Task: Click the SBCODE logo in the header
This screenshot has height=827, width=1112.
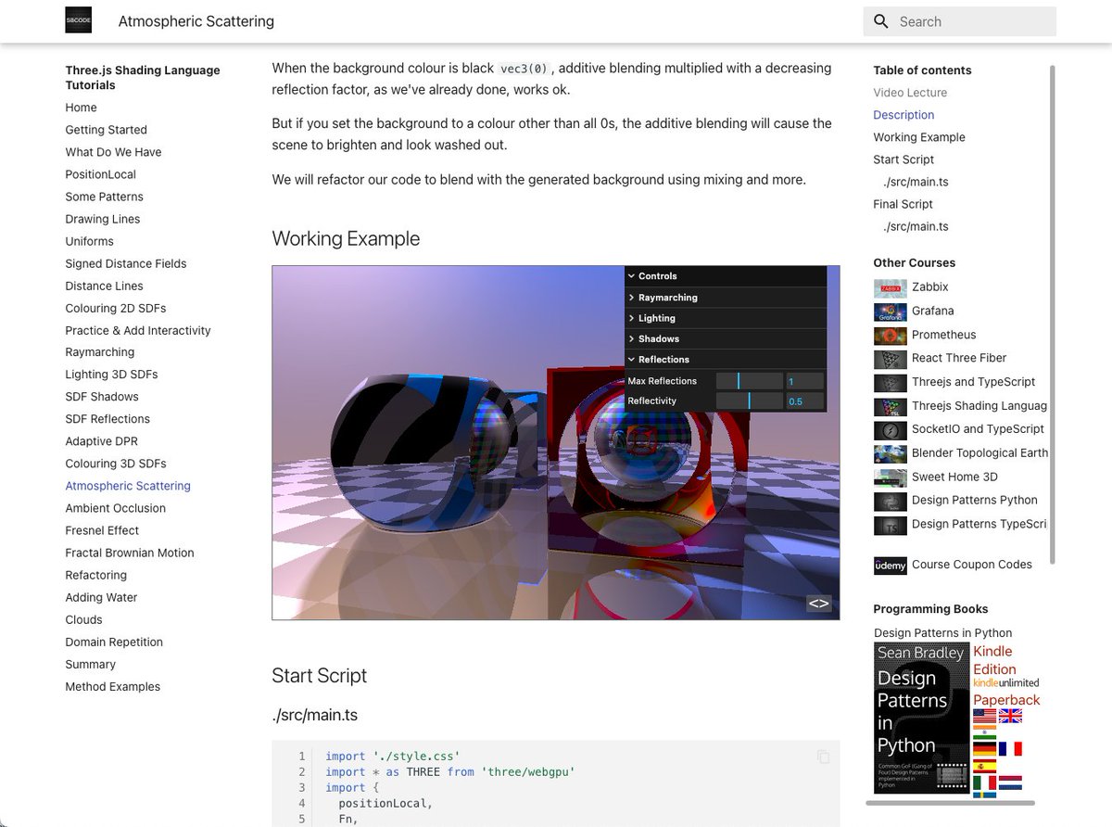Action: [x=78, y=19]
